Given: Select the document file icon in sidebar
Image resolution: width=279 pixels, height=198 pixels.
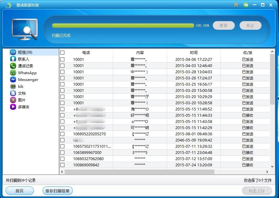Looking at the screenshot, I should [x=13, y=93].
